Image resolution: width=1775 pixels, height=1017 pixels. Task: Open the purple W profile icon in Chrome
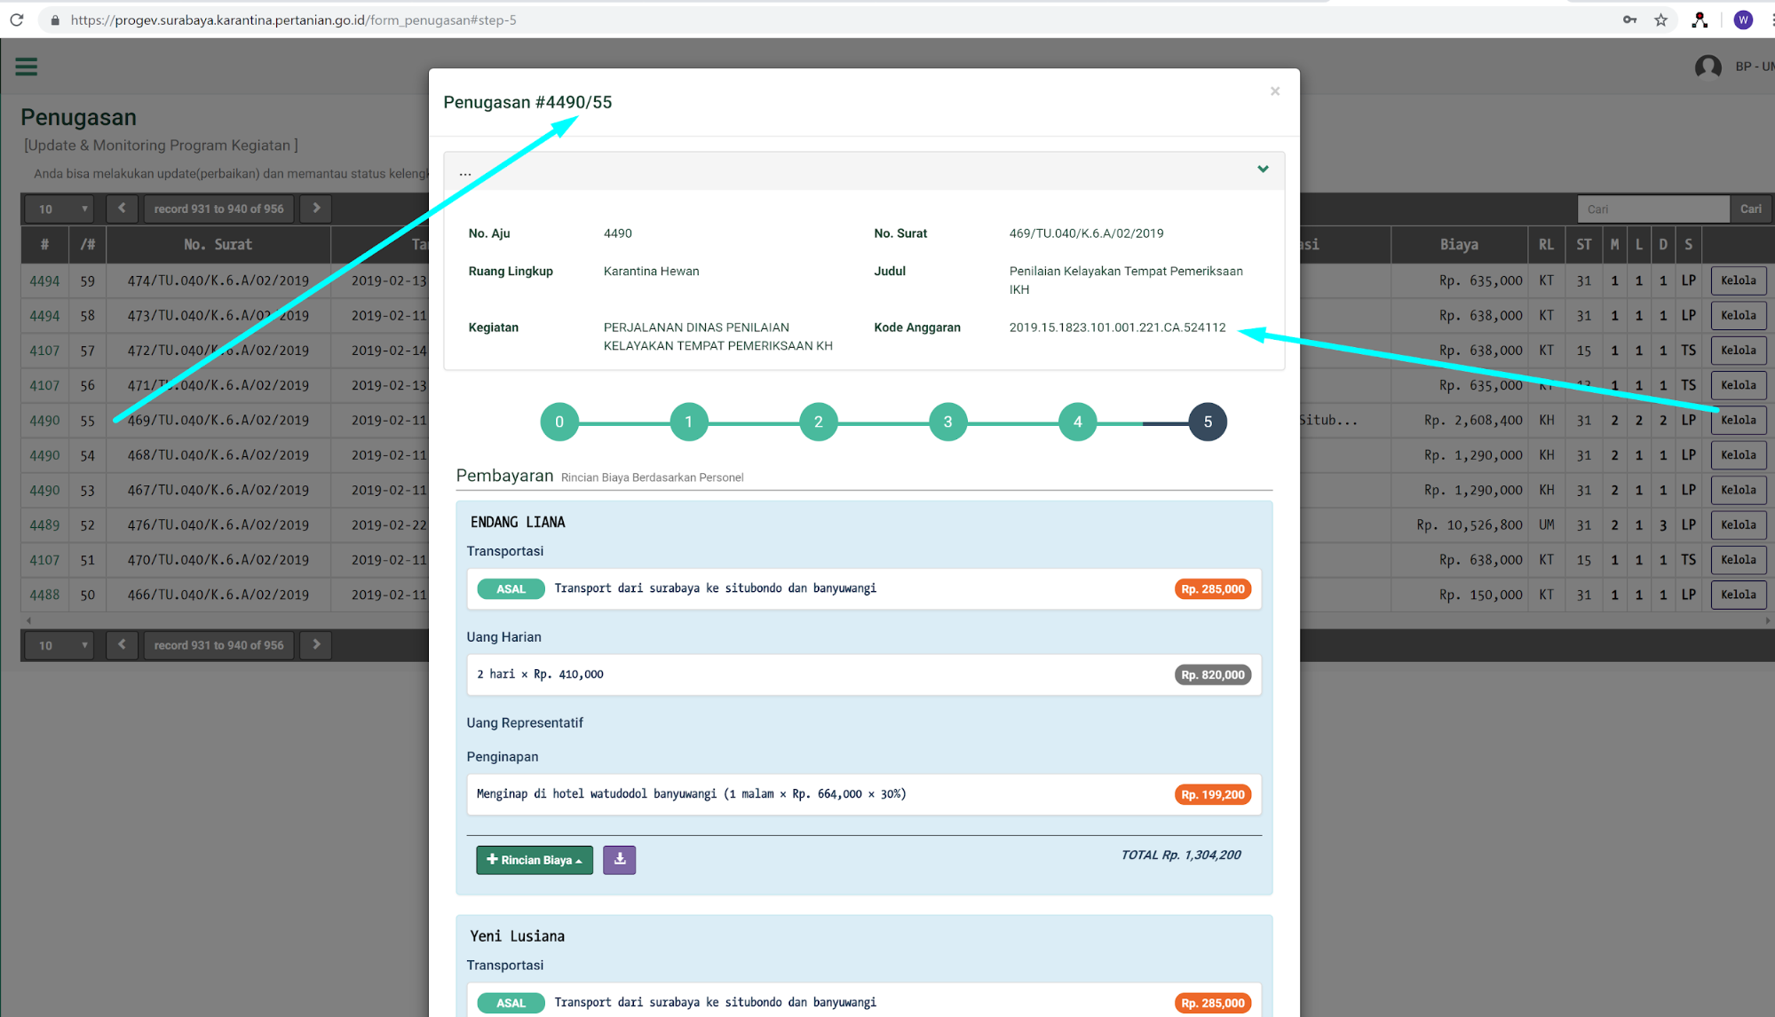1743,20
